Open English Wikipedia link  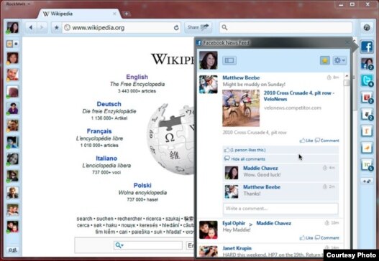[137, 77]
